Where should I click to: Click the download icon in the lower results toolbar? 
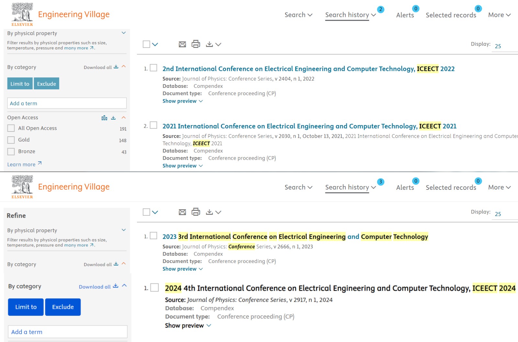[x=209, y=212]
